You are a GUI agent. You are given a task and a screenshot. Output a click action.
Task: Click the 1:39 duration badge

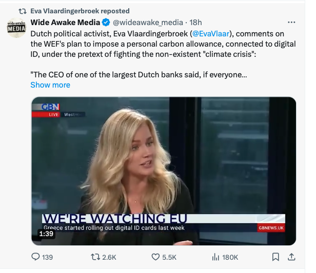[46, 234]
